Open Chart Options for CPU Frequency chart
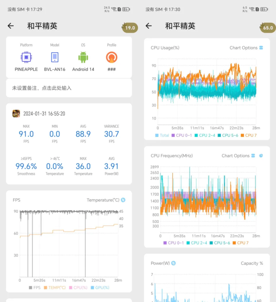Screen dimensions: 276x302 click(x=238, y=156)
